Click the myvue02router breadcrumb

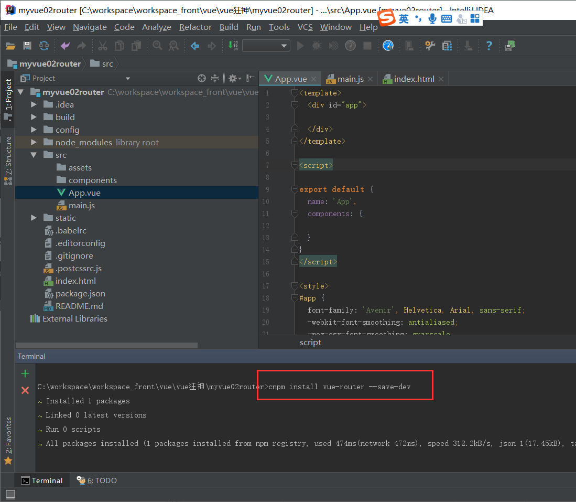(x=45, y=63)
